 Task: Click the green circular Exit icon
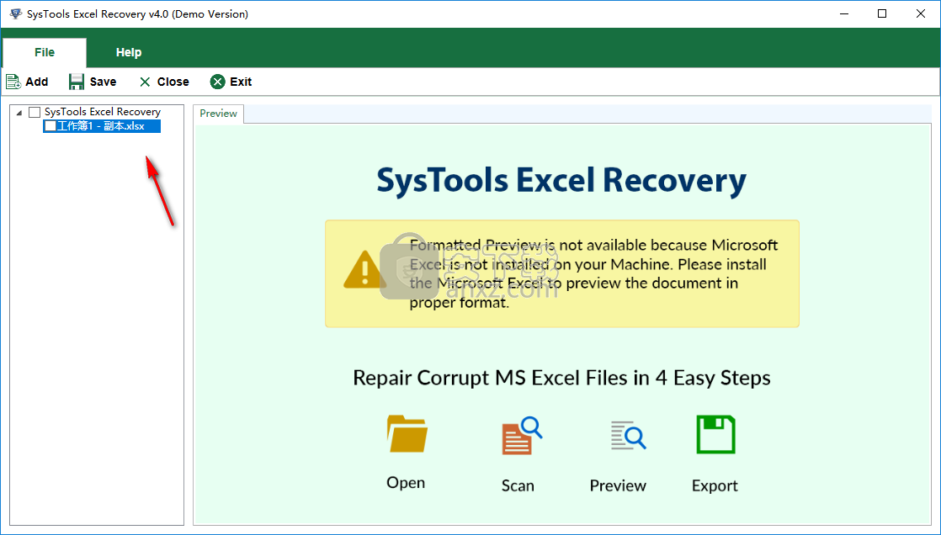click(217, 82)
